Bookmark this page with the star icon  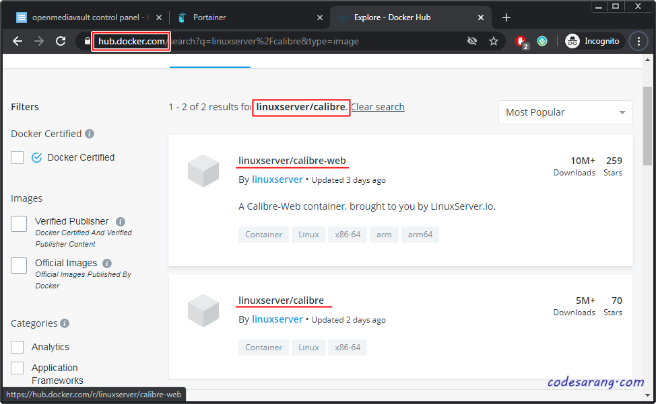(x=494, y=41)
